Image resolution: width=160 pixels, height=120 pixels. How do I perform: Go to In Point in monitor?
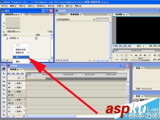click(117, 60)
